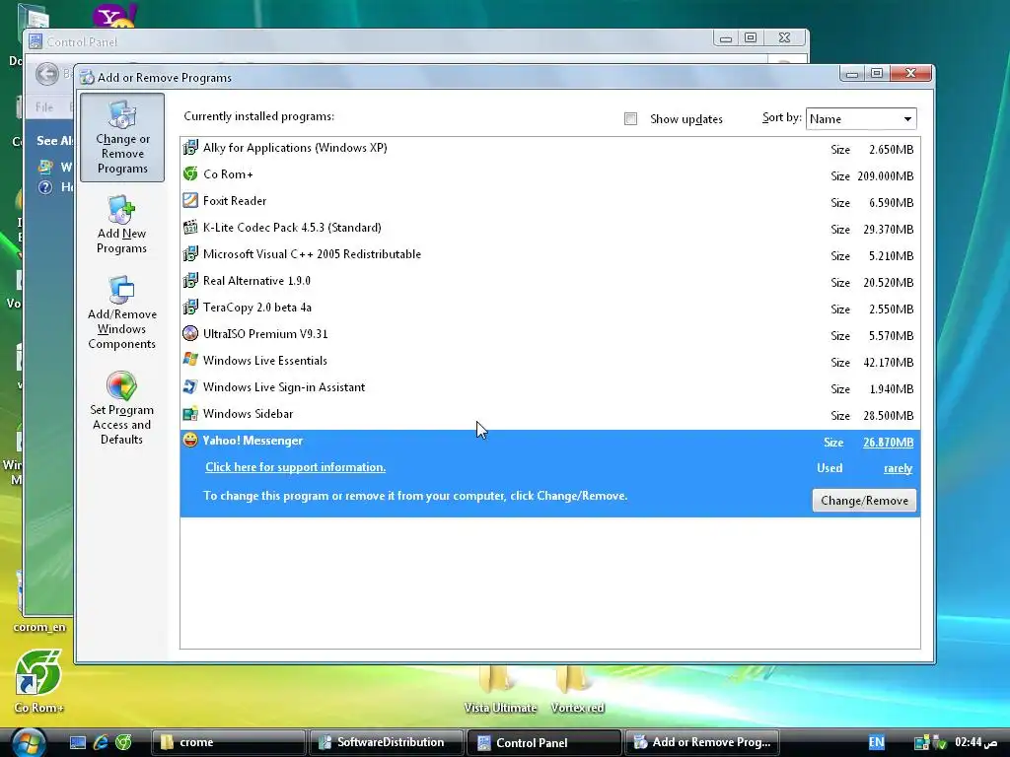1010x757 pixels.
Task: Close the Add or Remove Programs window
Action: [910, 73]
